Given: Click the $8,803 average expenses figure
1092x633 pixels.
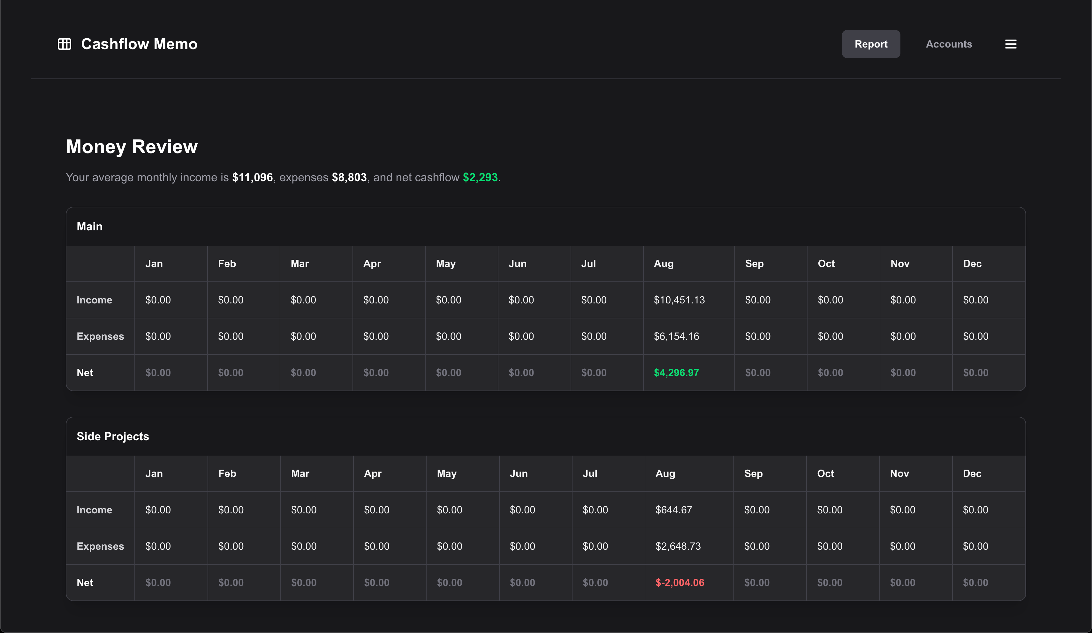Looking at the screenshot, I should [x=349, y=177].
